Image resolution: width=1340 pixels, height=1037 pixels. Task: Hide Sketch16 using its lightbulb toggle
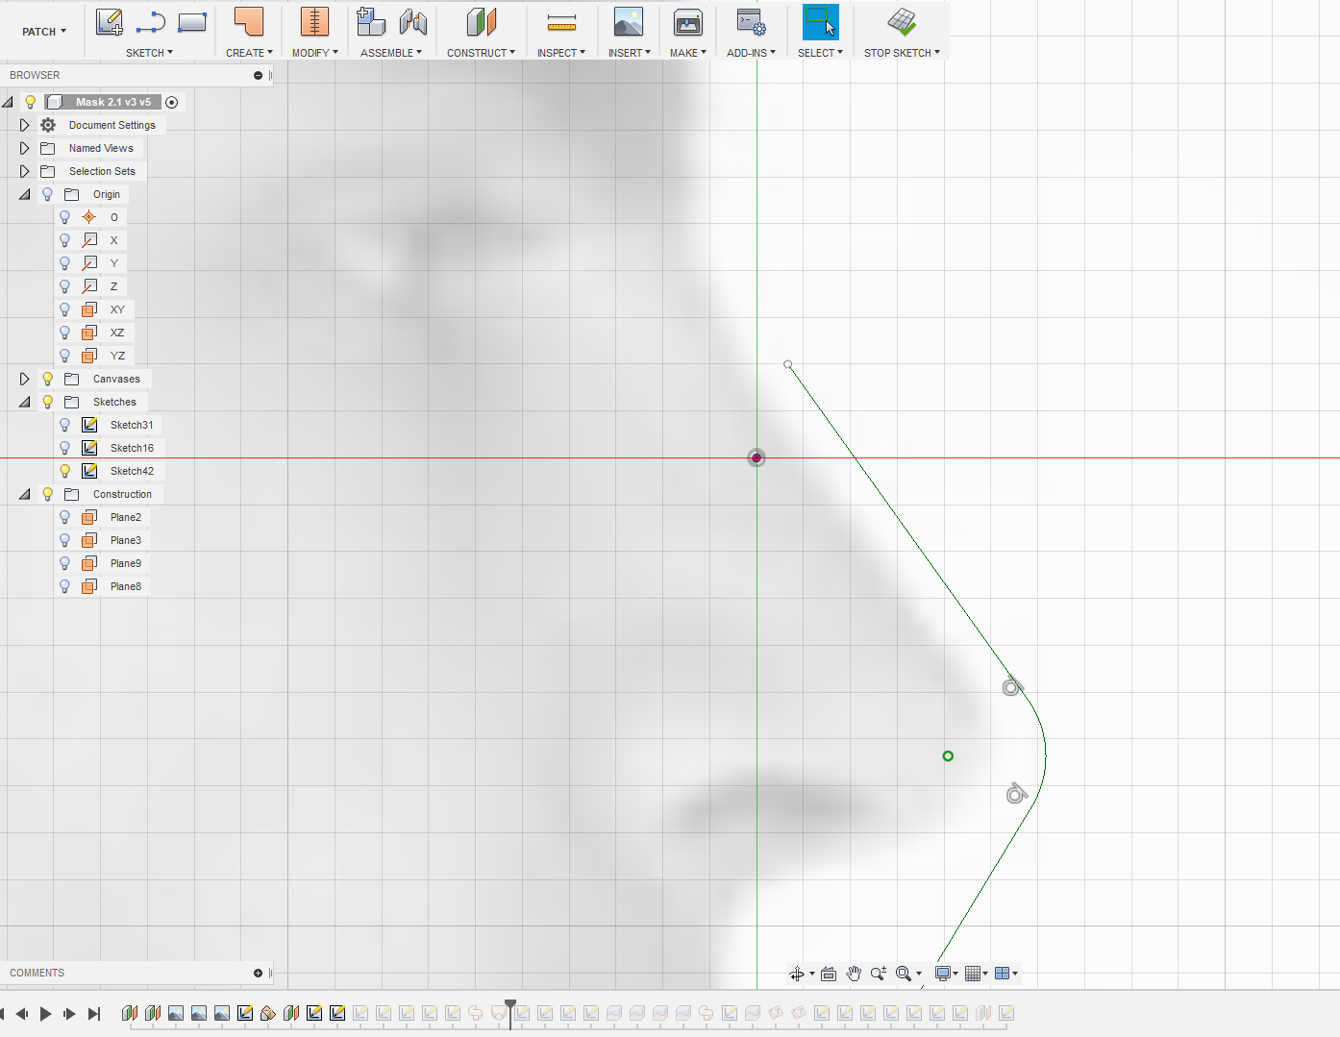click(x=64, y=448)
